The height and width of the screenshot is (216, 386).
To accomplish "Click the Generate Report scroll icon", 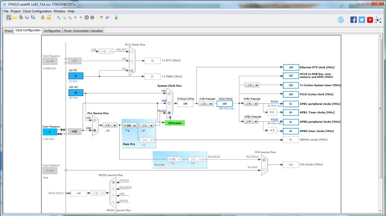I will point(49,17).
